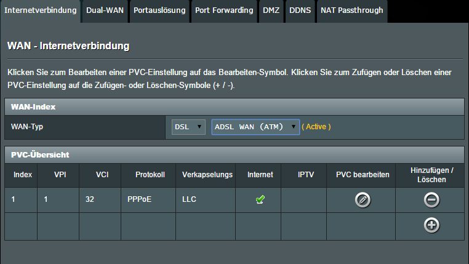
Task: Add new PVC using plus icon
Action: pyautogui.click(x=431, y=225)
